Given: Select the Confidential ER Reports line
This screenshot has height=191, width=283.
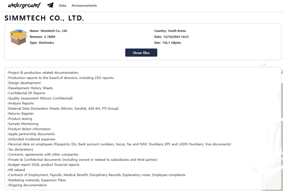Looking at the screenshot, I should point(26,93).
